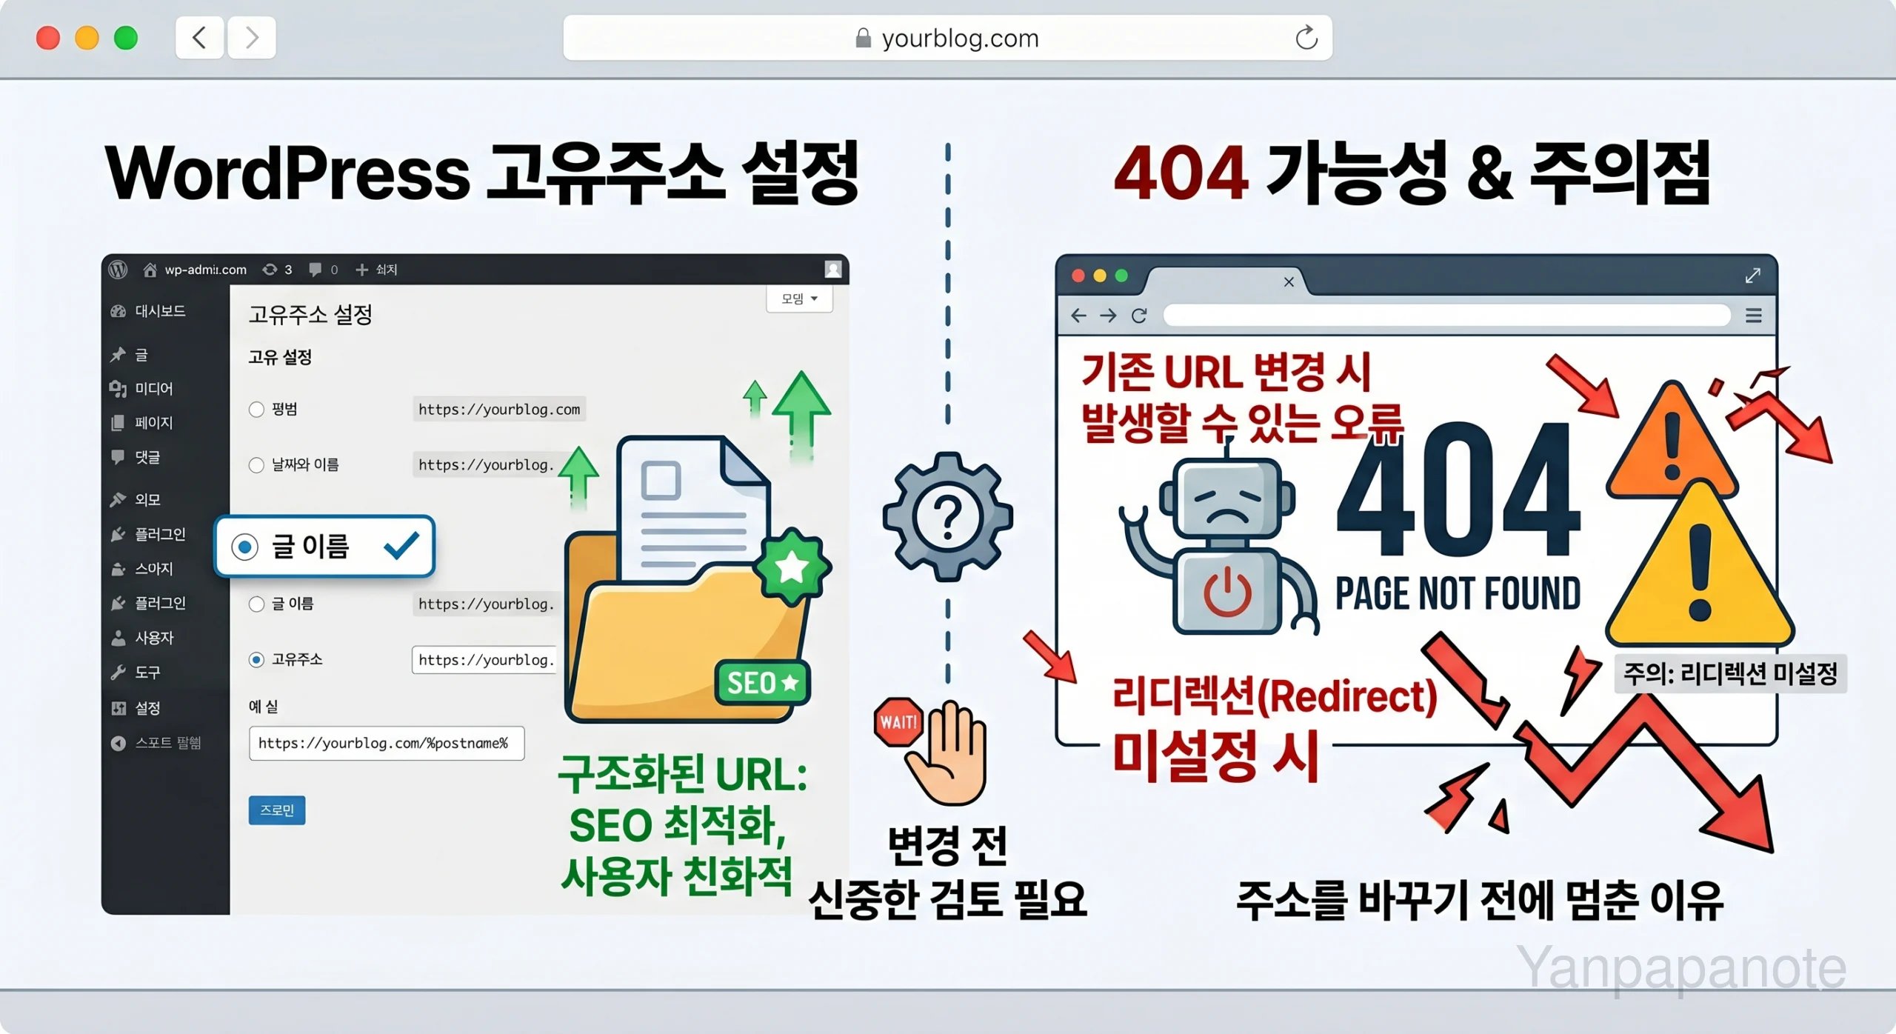Image resolution: width=1896 pixels, height=1034 pixels.
Task: Open the 미디어 sidebar item
Action: click(x=141, y=389)
